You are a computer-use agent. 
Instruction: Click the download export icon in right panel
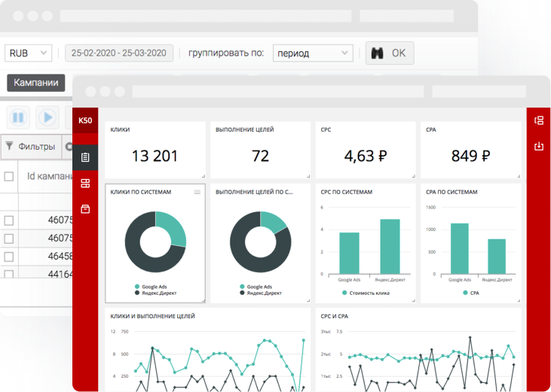point(538,146)
